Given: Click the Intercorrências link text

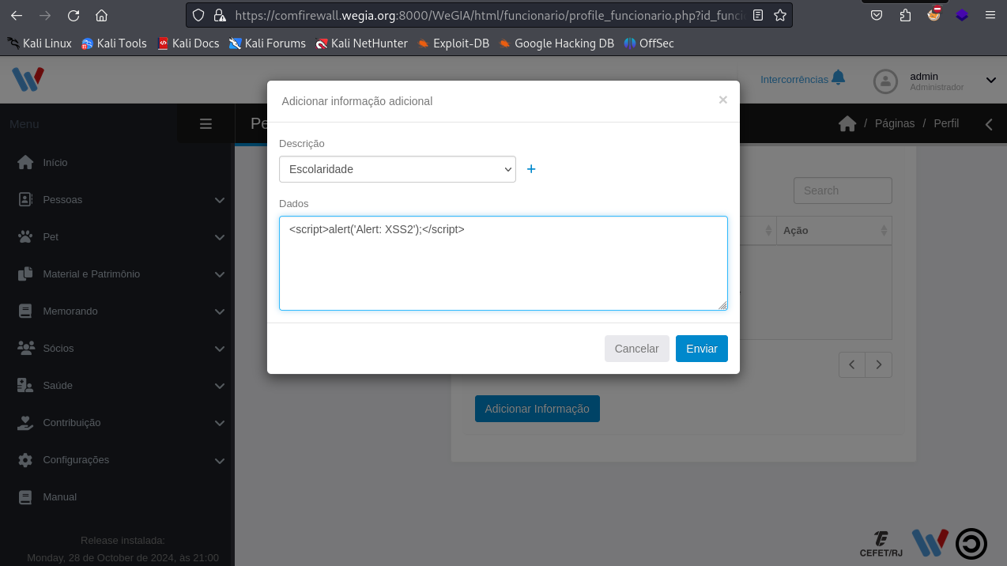Looking at the screenshot, I should pyautogui.click(x=794, y=79).
